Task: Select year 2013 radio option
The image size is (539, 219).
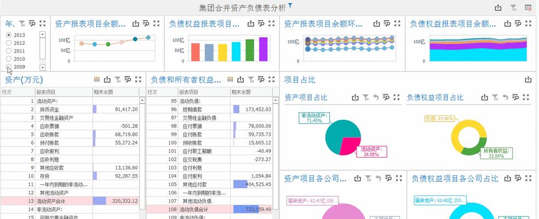Action: pos(9,35)
